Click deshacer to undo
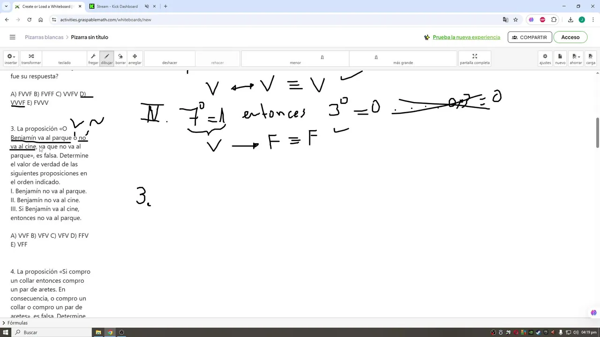The height and width of the screenshot is (337, 600). [x=170, y=59]
